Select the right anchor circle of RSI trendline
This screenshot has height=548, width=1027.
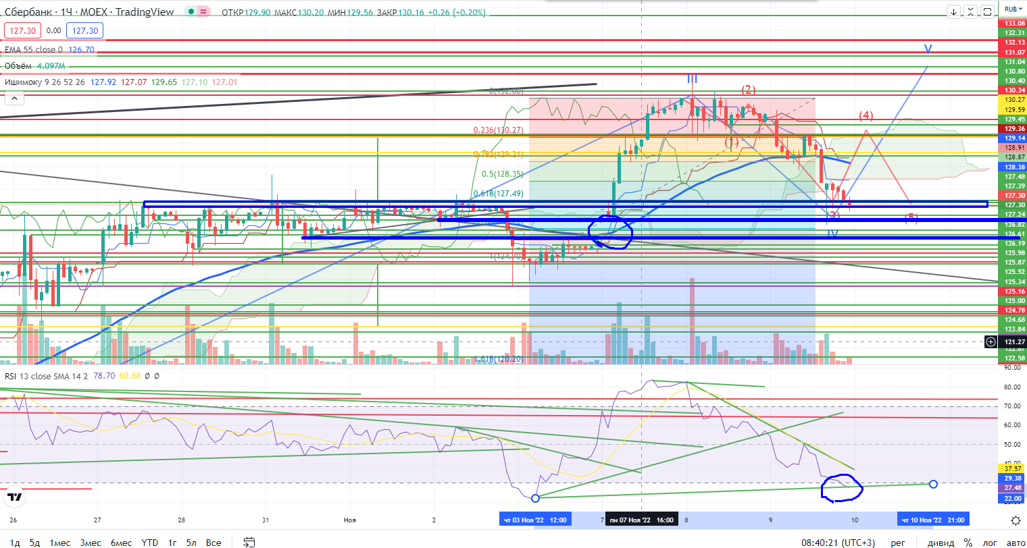coord(933,484)
